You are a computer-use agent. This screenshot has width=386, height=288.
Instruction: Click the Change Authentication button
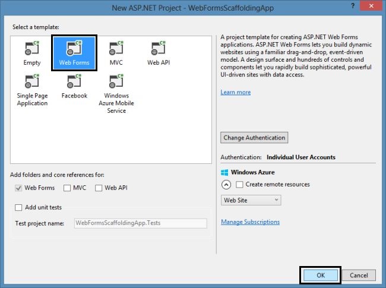tap(254, 138)
